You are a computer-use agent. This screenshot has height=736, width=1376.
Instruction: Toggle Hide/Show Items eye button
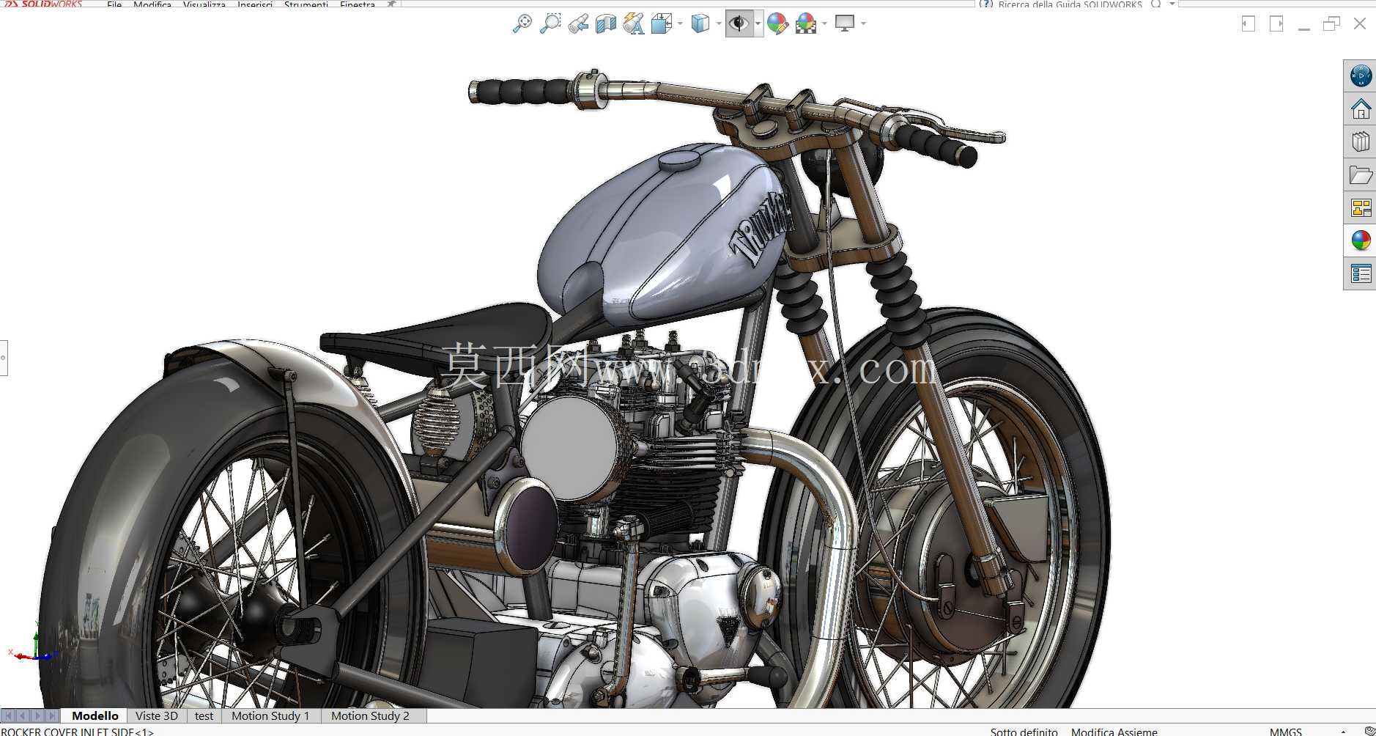pos(739,23)
